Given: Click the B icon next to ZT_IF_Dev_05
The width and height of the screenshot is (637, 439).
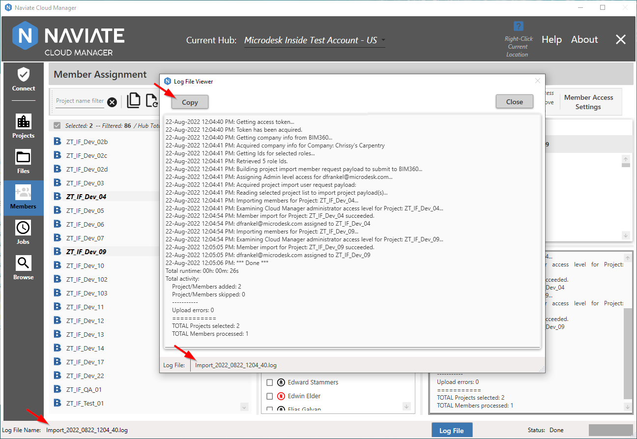Looking at the screenshot, I should (x=57, y=210).
